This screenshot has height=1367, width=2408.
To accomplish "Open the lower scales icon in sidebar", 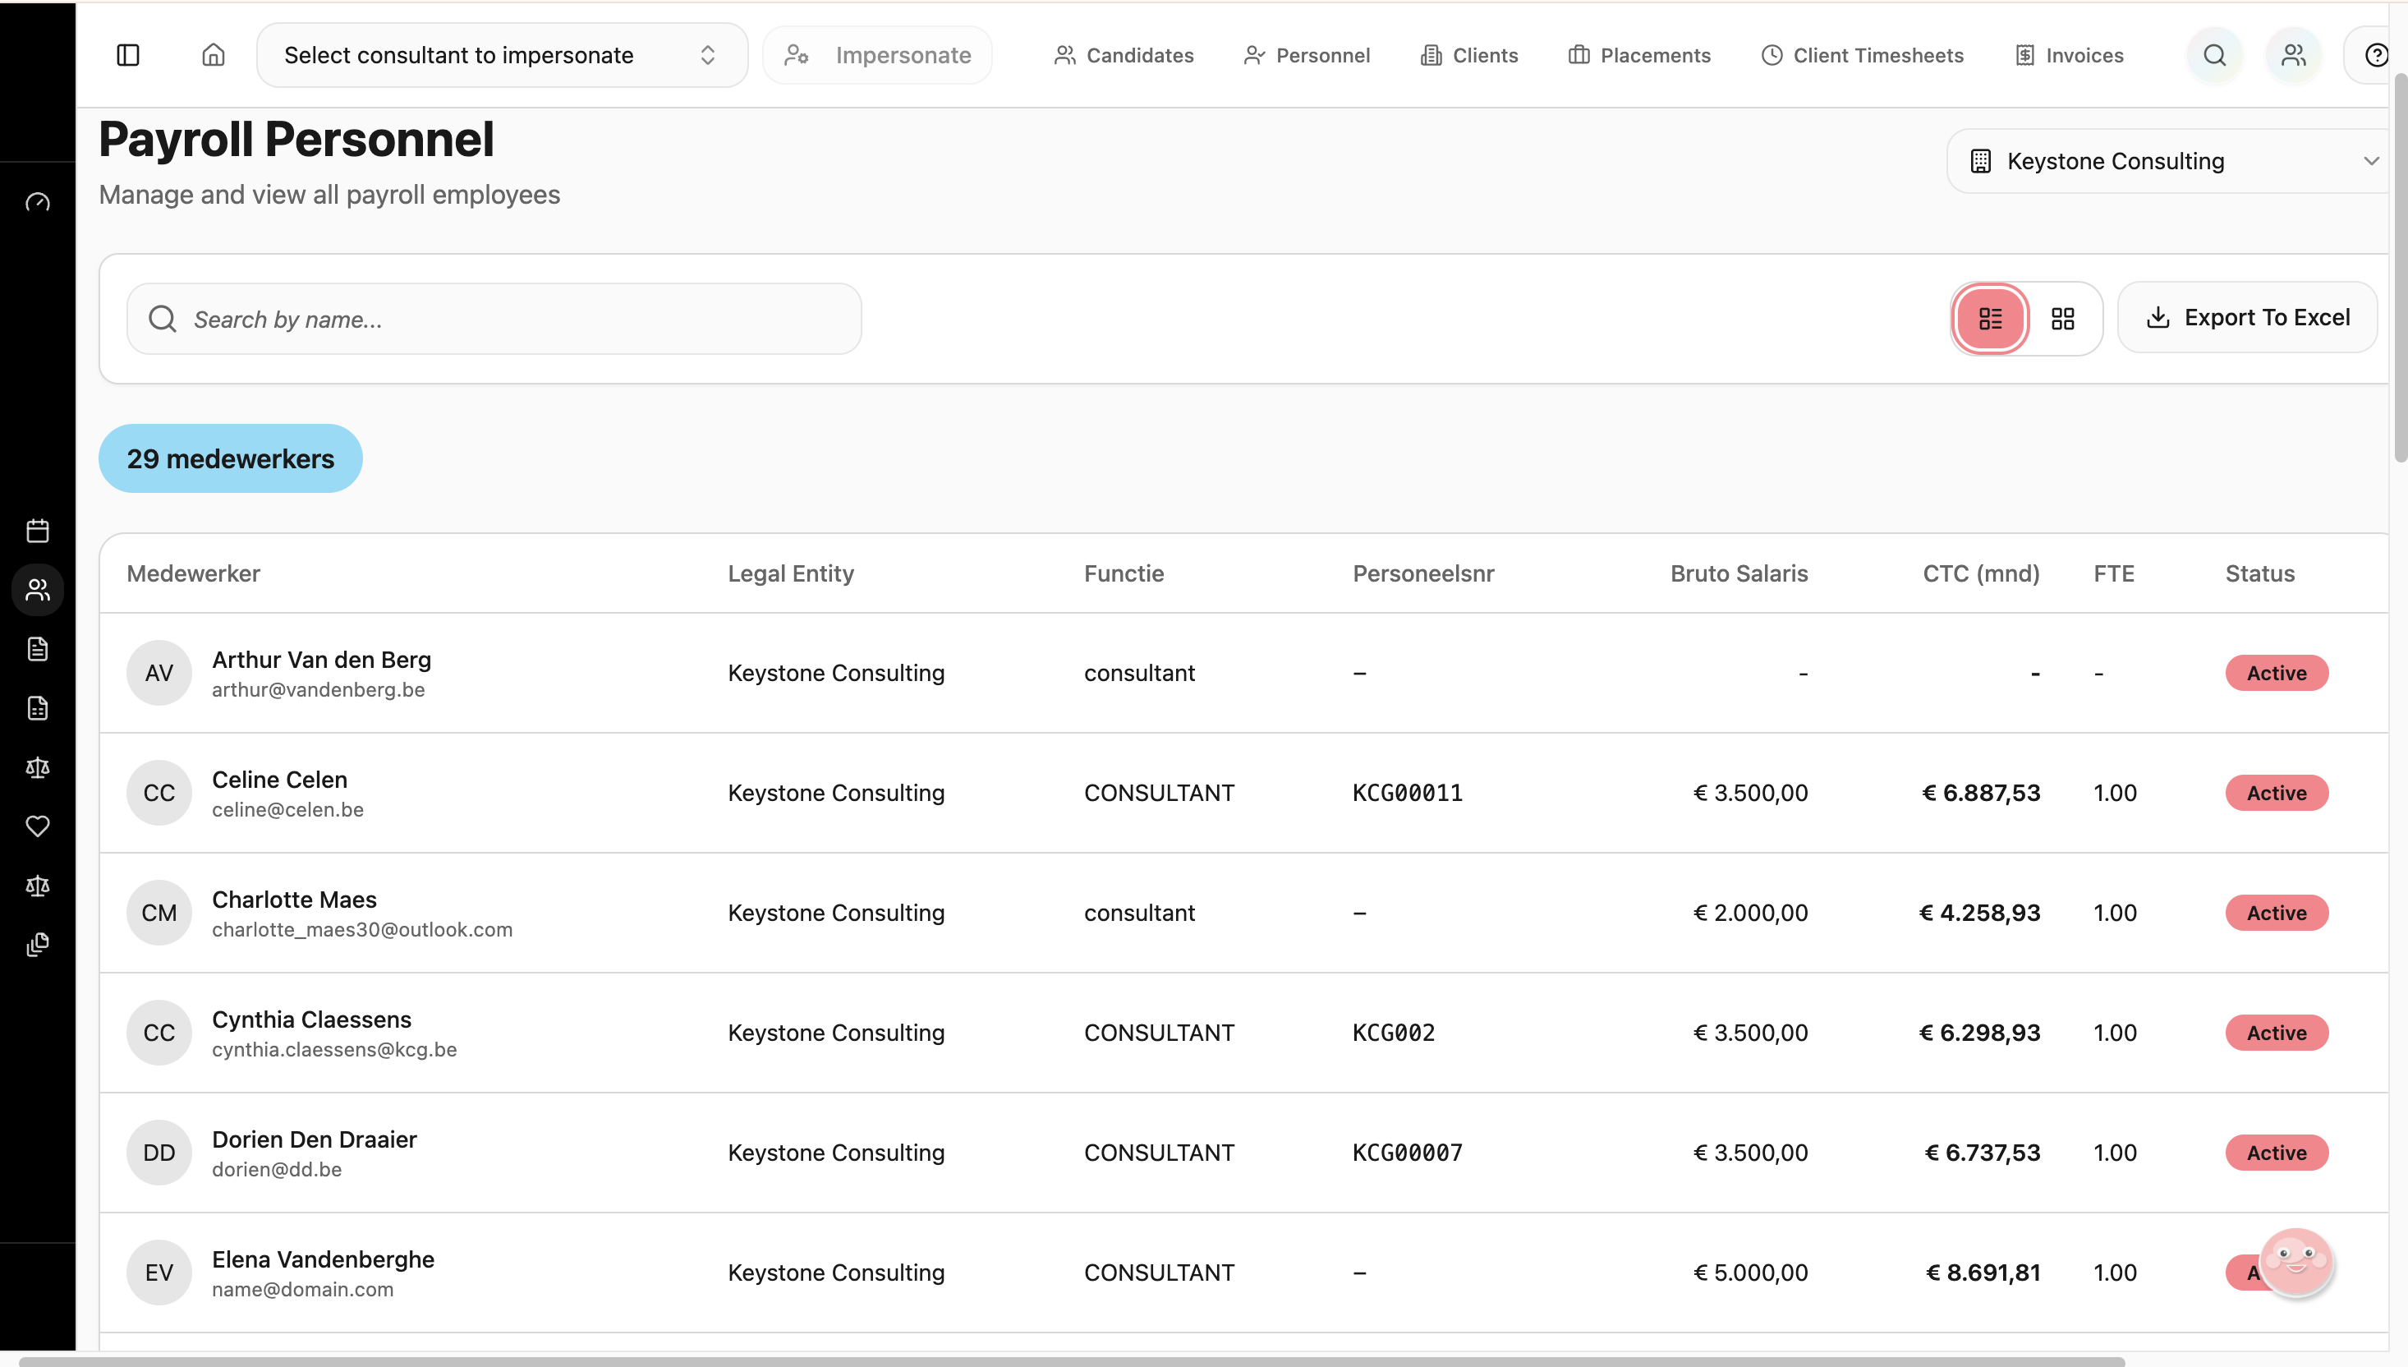I will [x=38, y=886].
